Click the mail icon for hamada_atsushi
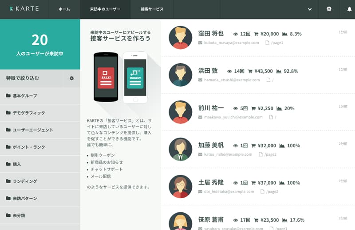 click(200, 80)
